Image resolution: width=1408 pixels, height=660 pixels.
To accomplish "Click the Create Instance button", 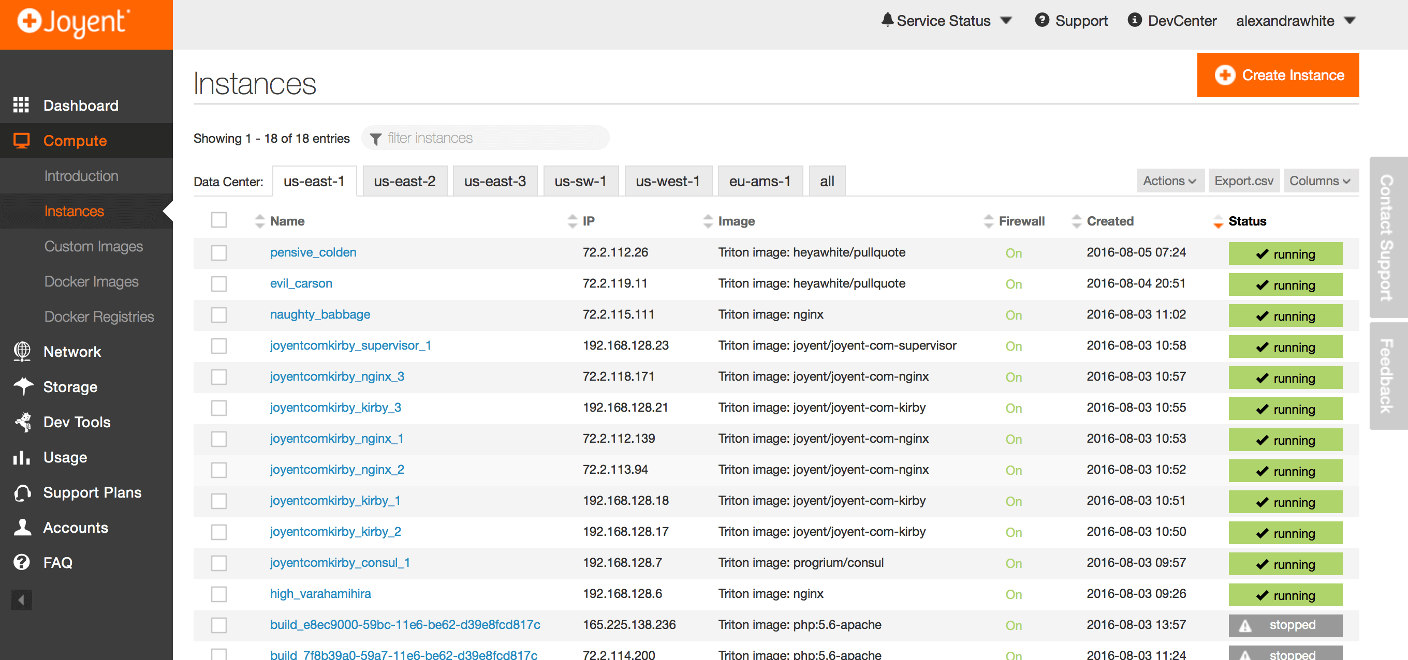I will [x=1278, y=75].
